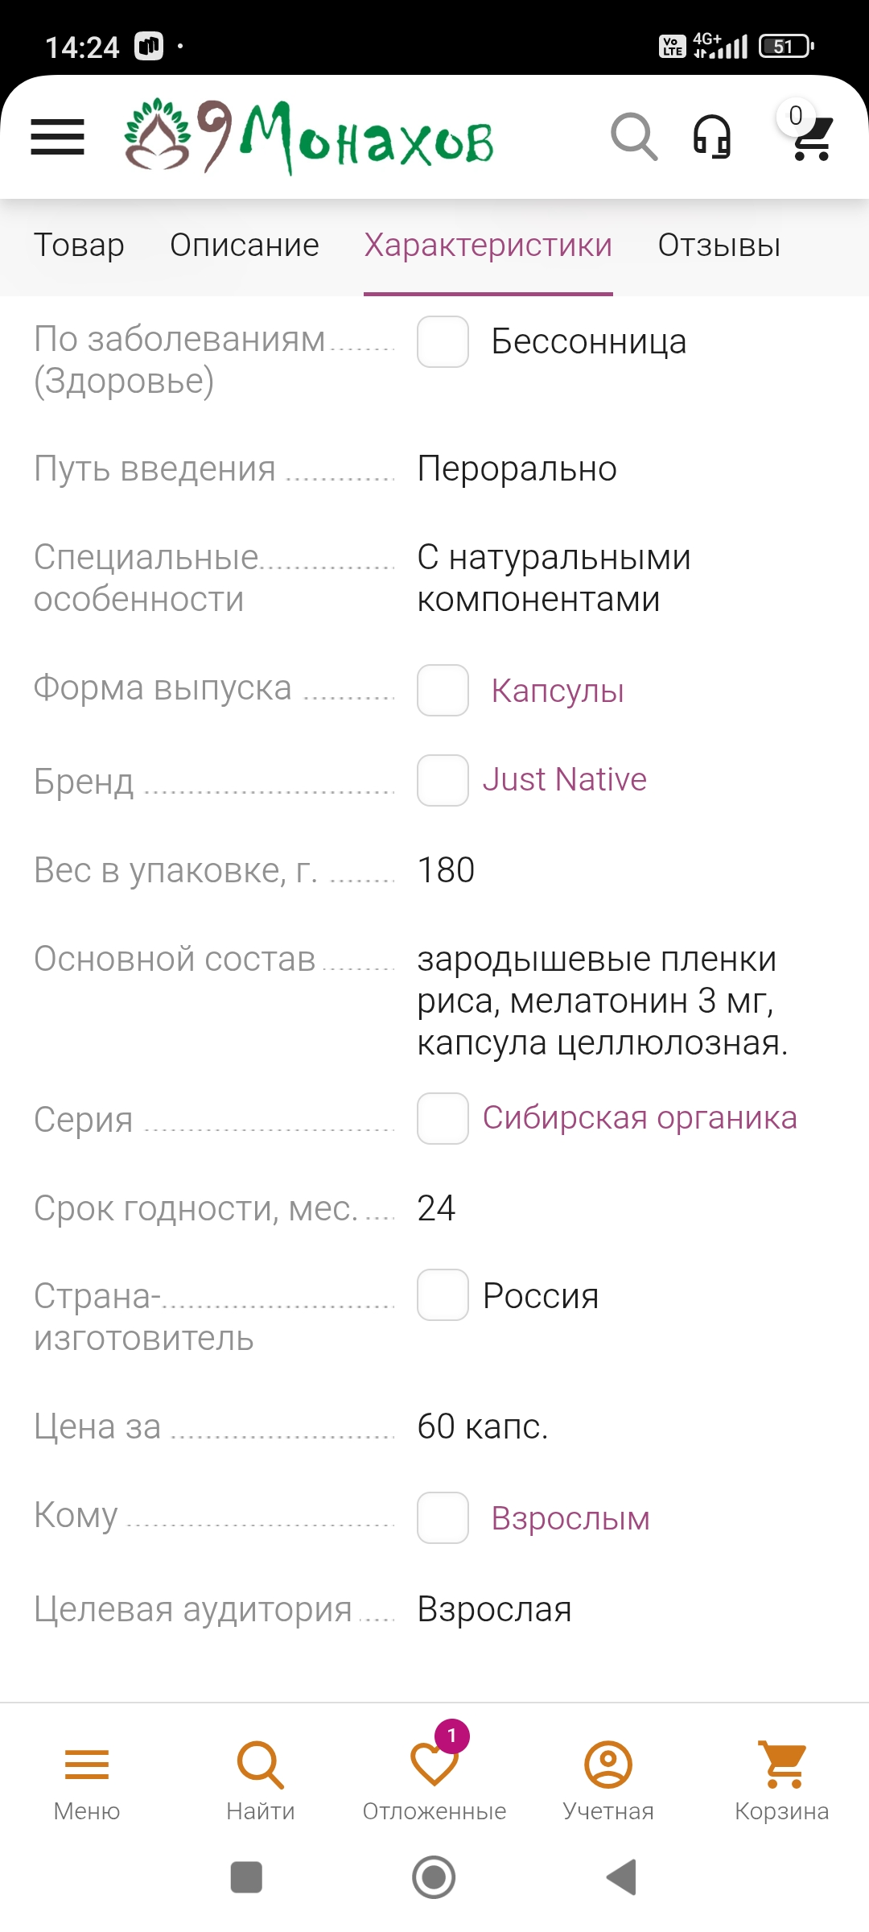
Task: Follow the Сибирская органика link
Action: 640,1118
